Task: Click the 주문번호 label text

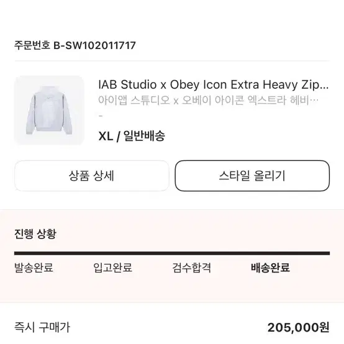Action: pos(32,45)
